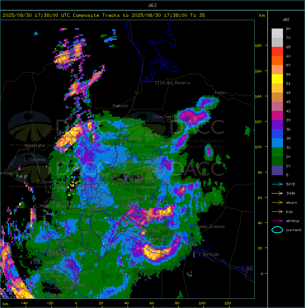Screen dimensions: 305x308
Task: Click the 'T_Porteñas' place label
Action: coord(146,187)
